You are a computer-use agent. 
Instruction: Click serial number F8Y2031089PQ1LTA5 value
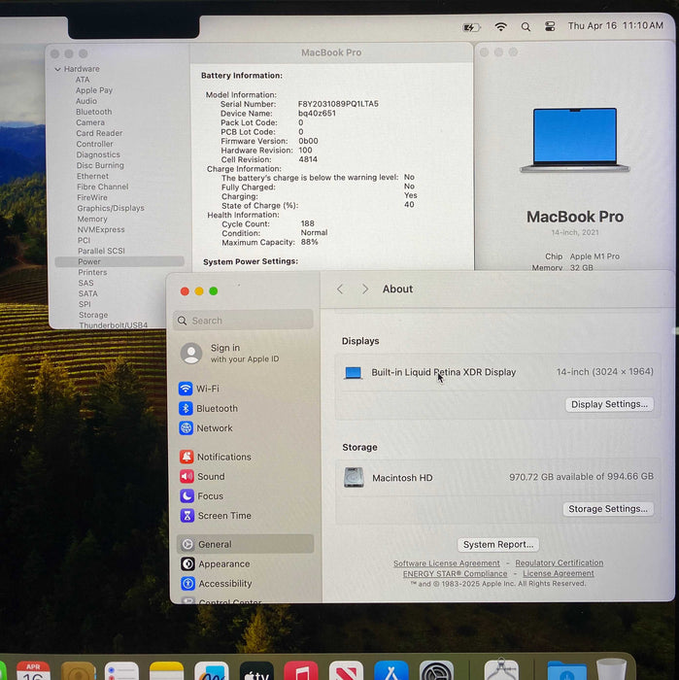tap(338, 104)
